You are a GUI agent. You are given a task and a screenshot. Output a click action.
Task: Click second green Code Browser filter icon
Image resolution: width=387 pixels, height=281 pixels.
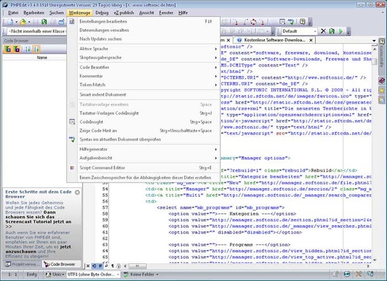(x=17, y=49)
